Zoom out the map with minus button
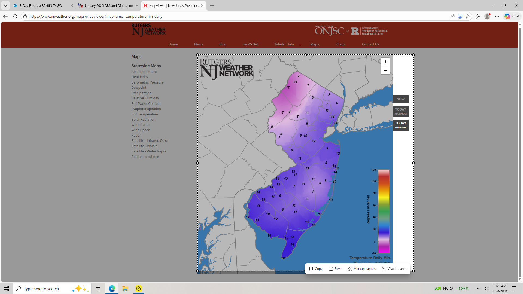Screen dimensions: 523x294 coord(385,70)
